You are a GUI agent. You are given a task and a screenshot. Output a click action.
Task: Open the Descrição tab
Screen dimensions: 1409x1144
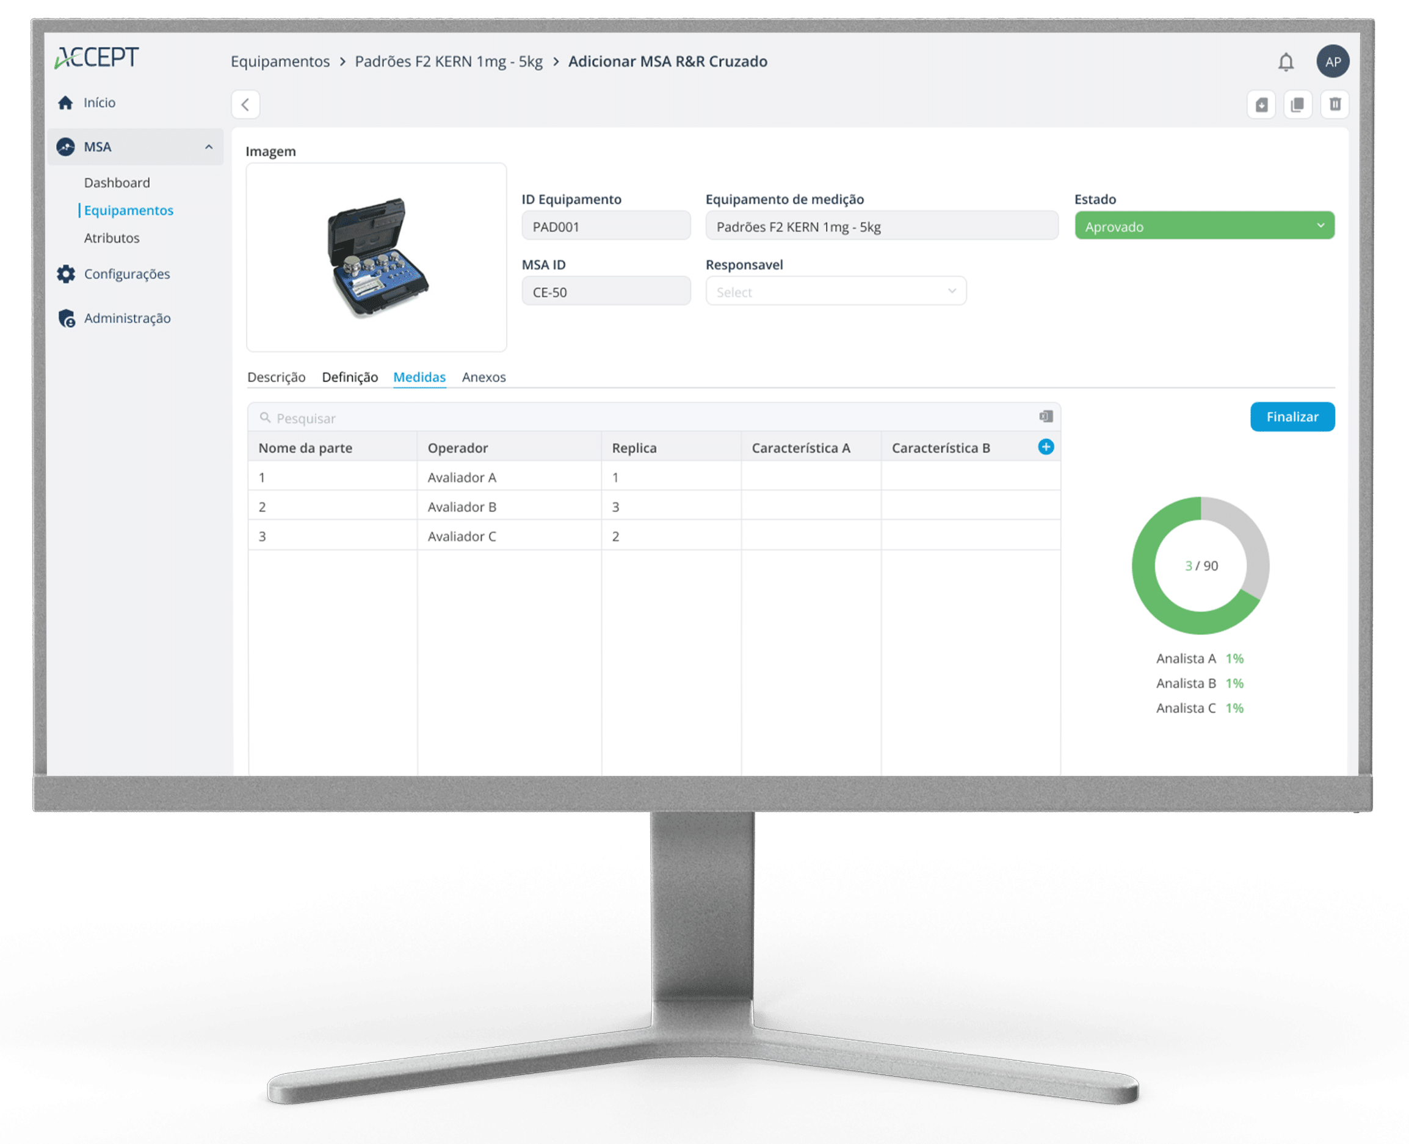click(x=276, y=377)
